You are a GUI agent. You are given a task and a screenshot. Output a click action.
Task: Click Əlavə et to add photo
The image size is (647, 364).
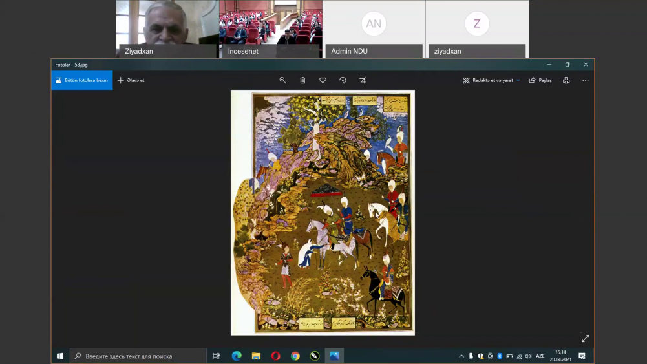(x=131, y=80)
